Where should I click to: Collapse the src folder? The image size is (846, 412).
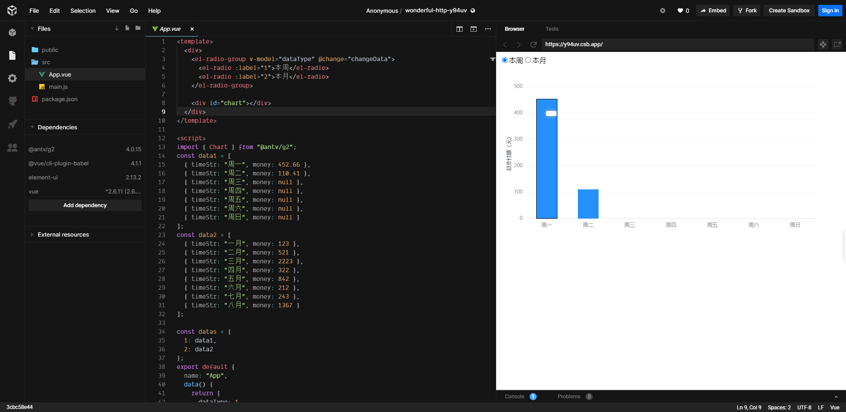pyautogui.click(x=85, y=62)
